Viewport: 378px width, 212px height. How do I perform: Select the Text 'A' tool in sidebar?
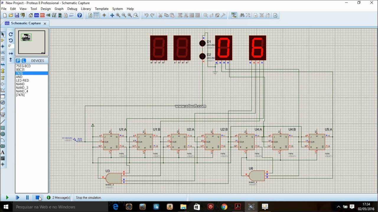(x=3, y=152)
